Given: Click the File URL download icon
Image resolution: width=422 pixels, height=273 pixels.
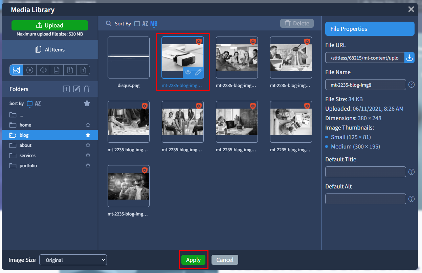Looking at the screenshot, I should tap(409, 58).
